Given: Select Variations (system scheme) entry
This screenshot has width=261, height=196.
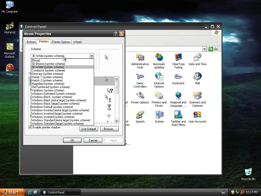Looking at the screenshot, I should tap(62, 90).
